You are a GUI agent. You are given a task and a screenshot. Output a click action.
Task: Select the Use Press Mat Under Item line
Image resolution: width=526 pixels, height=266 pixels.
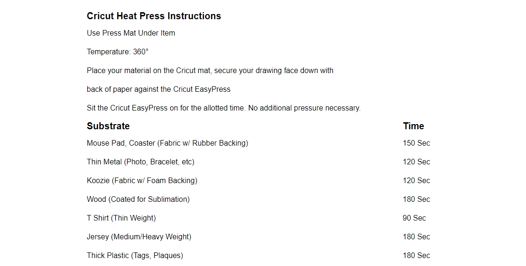131,33
